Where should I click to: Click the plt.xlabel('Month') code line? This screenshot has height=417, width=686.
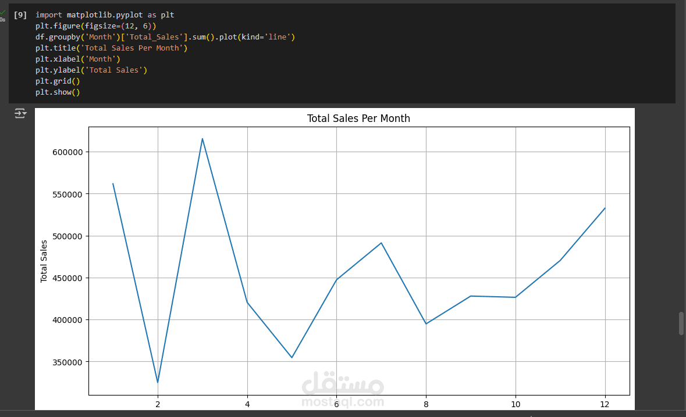(x=78, y=59)
